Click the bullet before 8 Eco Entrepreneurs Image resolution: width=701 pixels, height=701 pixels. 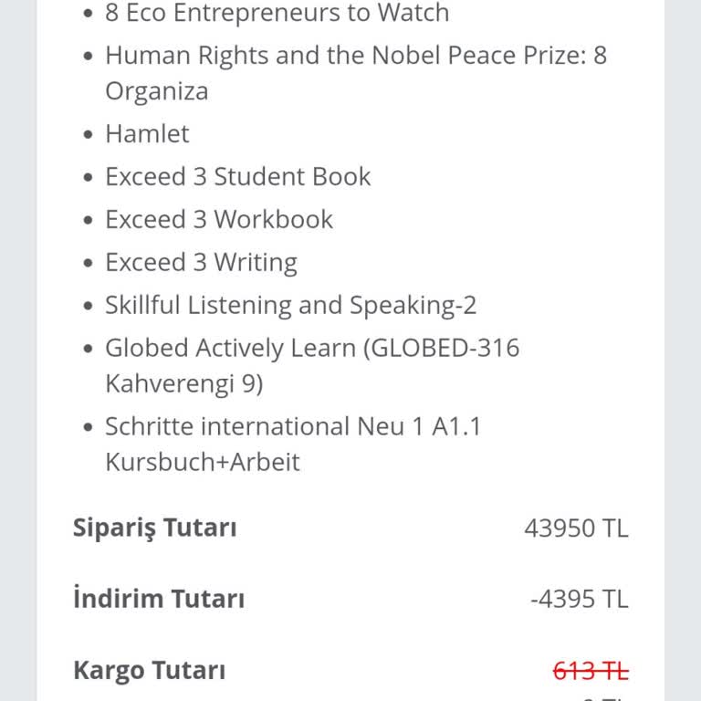(88, 15)
